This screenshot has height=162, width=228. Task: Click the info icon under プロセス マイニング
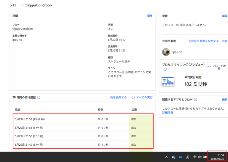point(165,69)
